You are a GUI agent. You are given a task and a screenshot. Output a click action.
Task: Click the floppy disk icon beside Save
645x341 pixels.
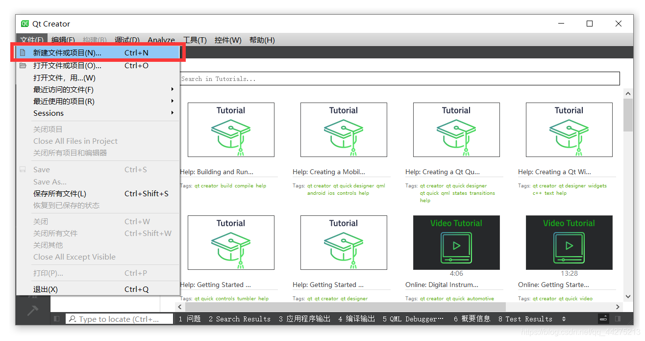23,169
